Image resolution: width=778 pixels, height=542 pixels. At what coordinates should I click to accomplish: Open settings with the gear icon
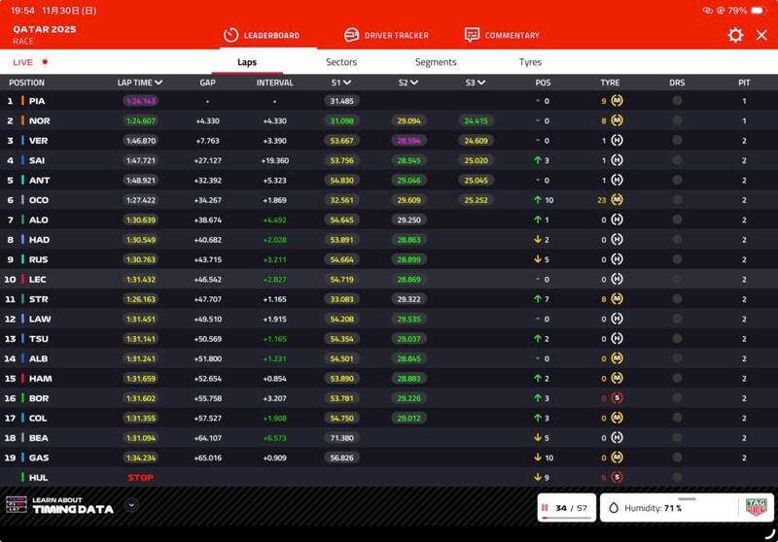point(735,35)
